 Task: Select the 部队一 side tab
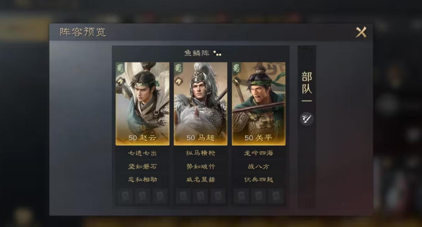coord(306,87)
